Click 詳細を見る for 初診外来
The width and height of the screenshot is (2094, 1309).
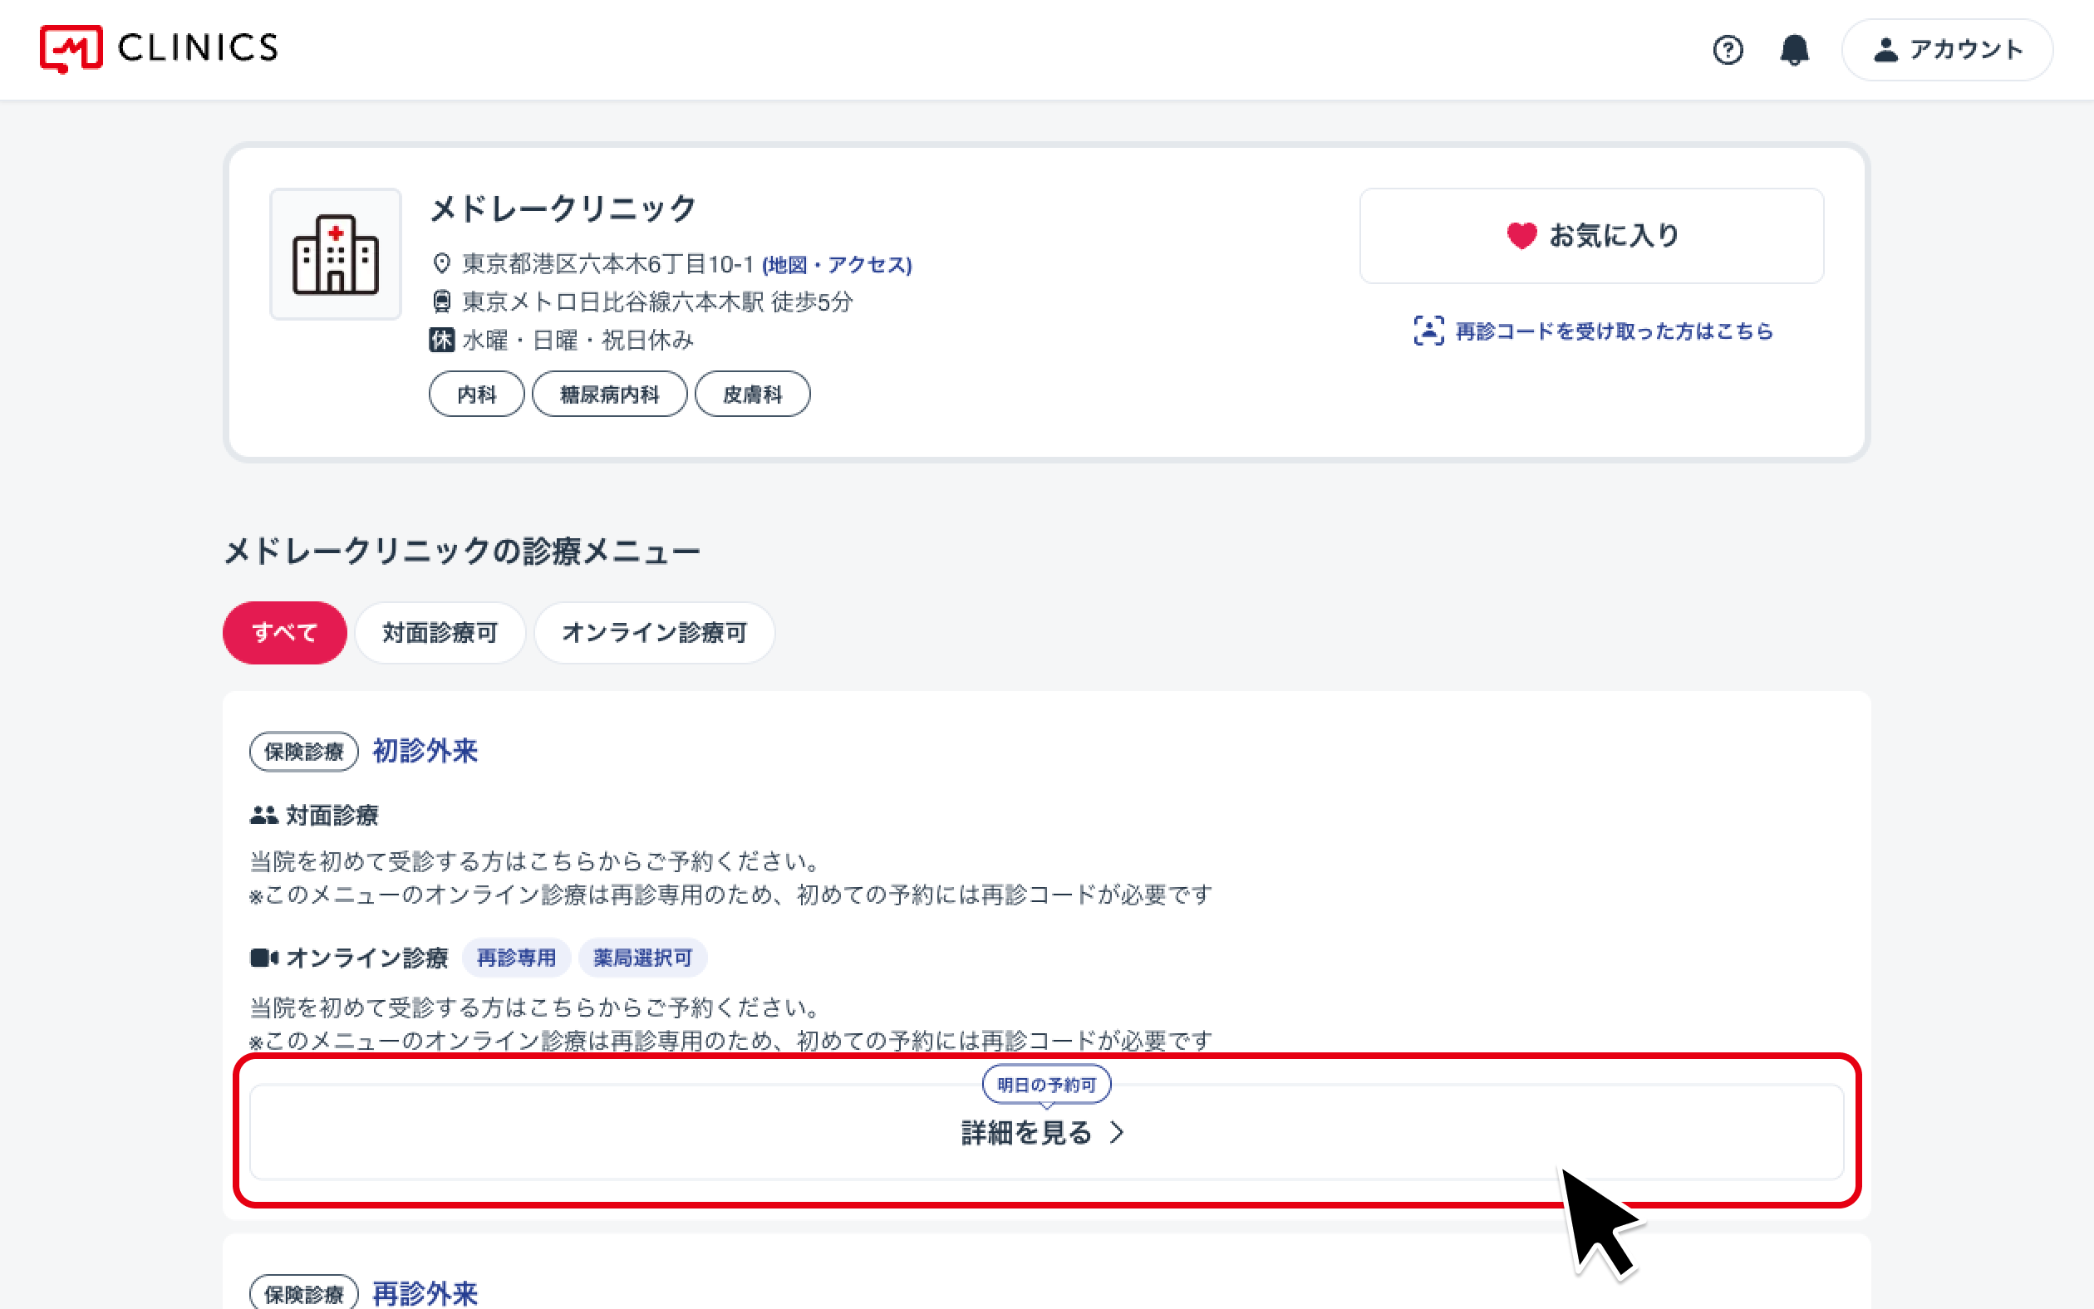tap(1046, 1132)
